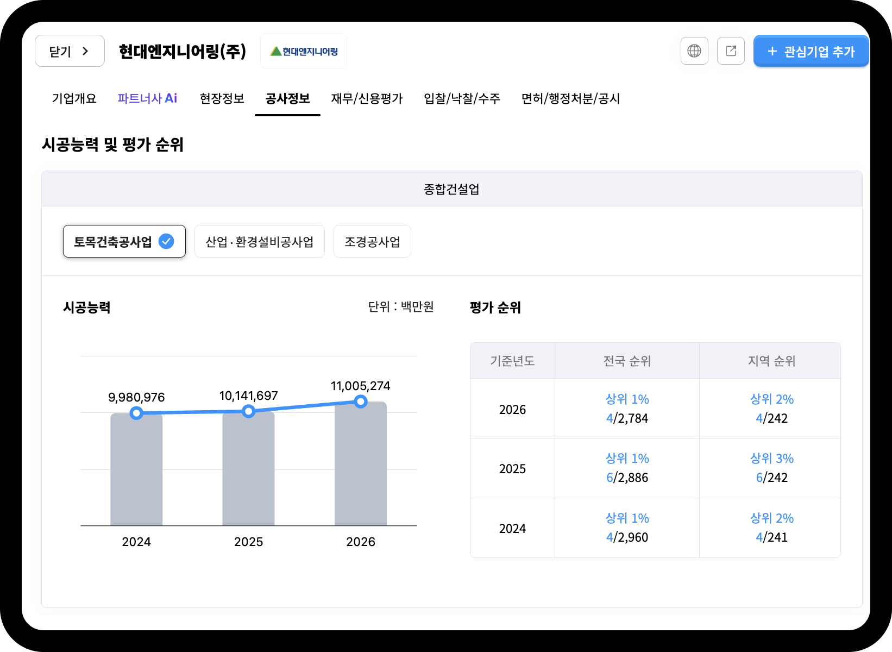Click the 종합건설업 header
Image resolution: width=892 pixels, height=652 pixels.
click(x=451, y=189)
